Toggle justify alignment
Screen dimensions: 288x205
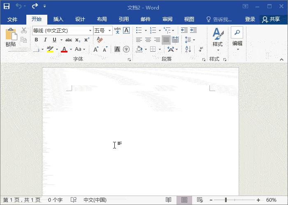click(x=166, y=40)
